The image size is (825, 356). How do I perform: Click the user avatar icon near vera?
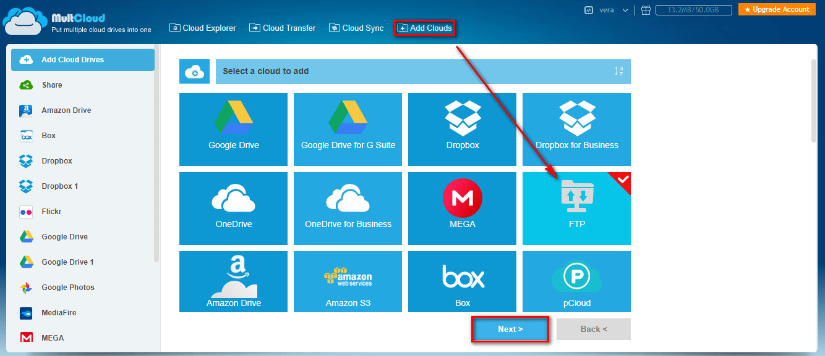tap(589, 10)
